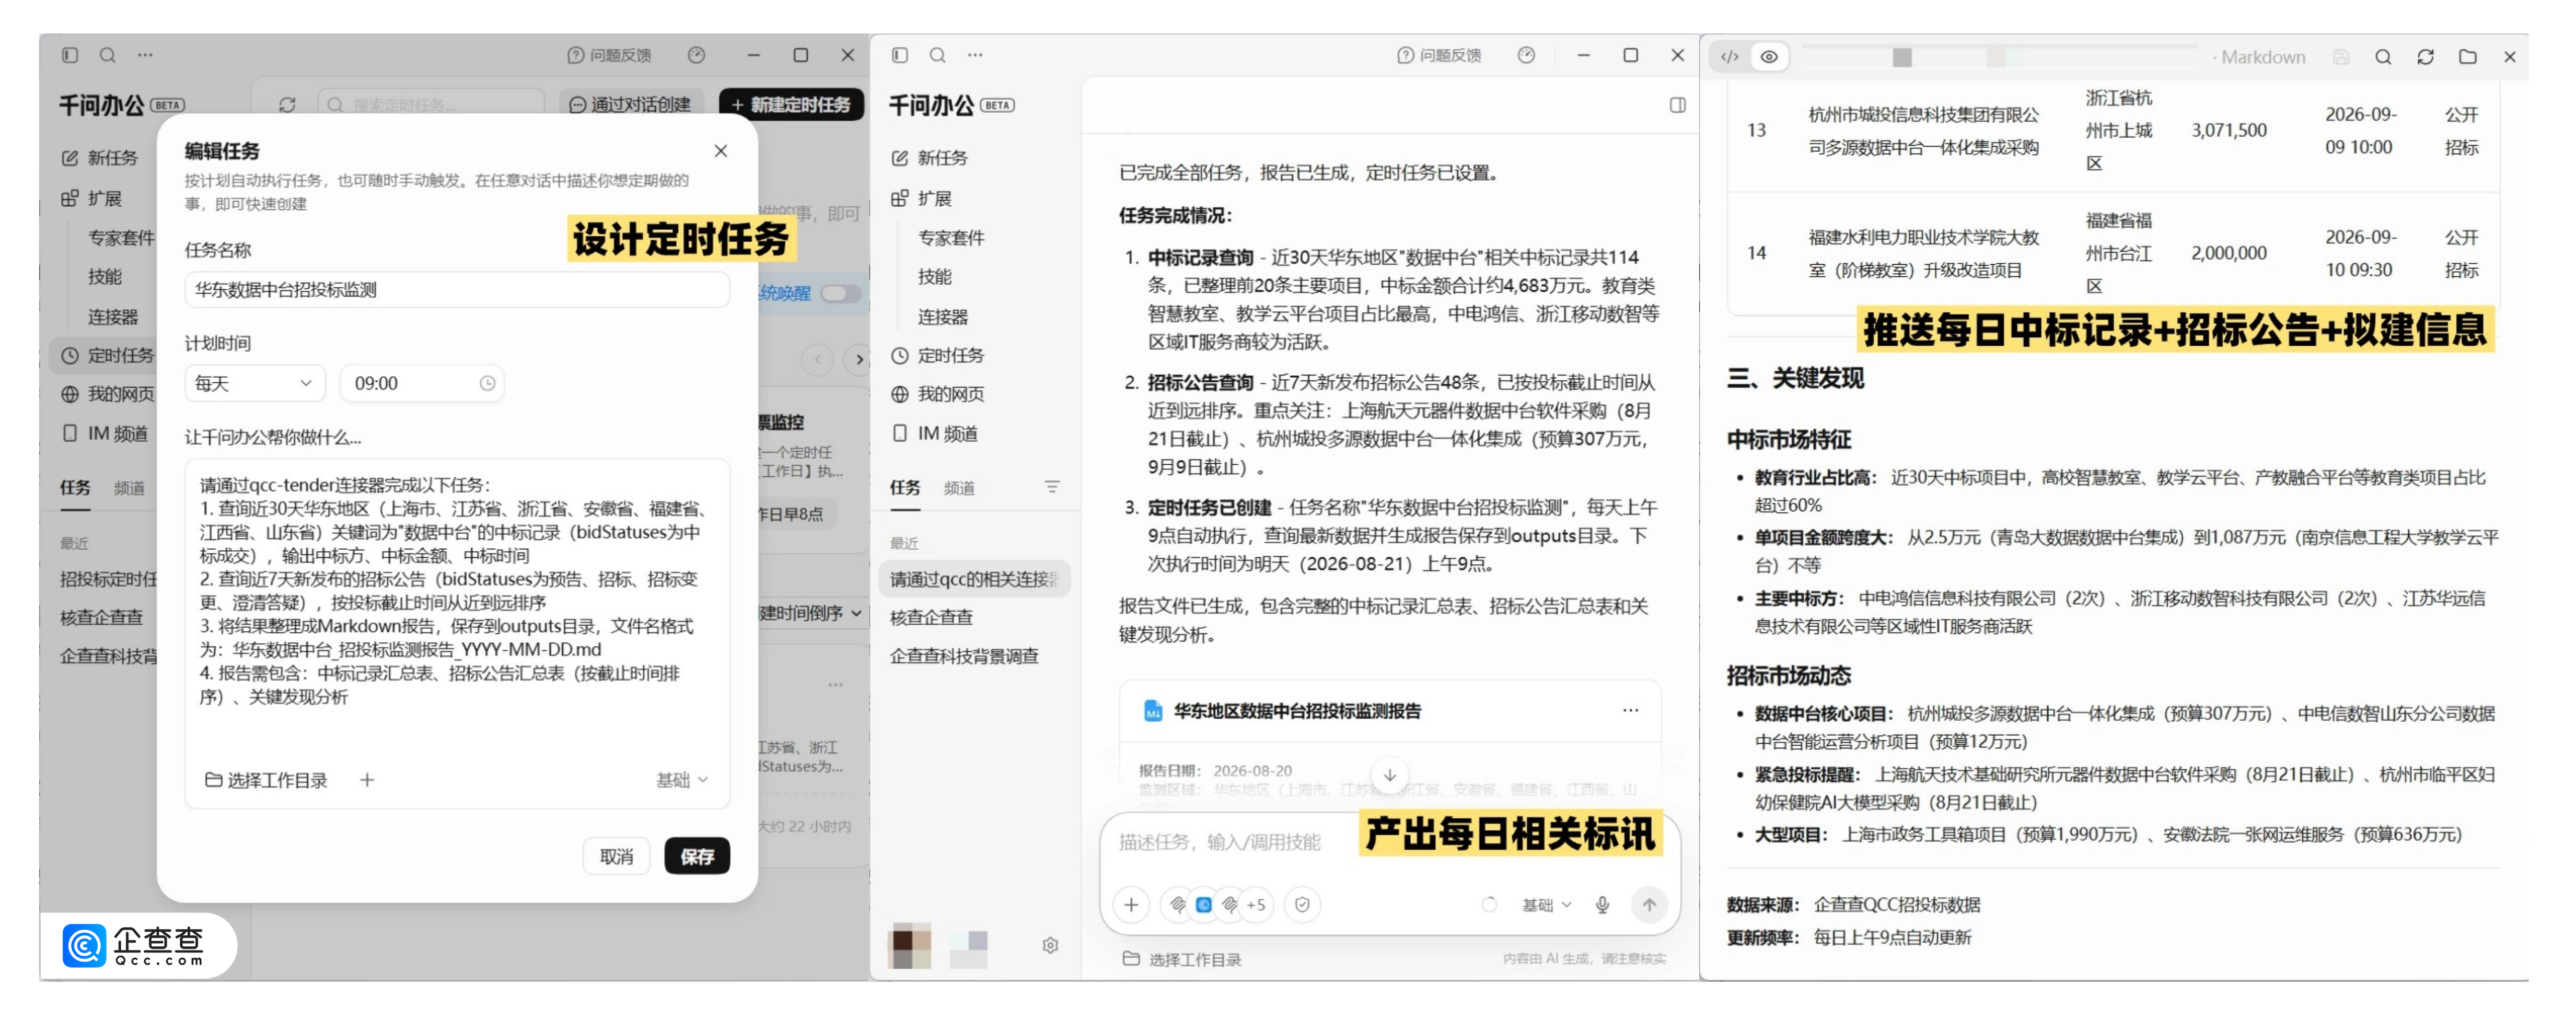Expand the 基础 model dropdown in the chat input

click(1547, 905)
